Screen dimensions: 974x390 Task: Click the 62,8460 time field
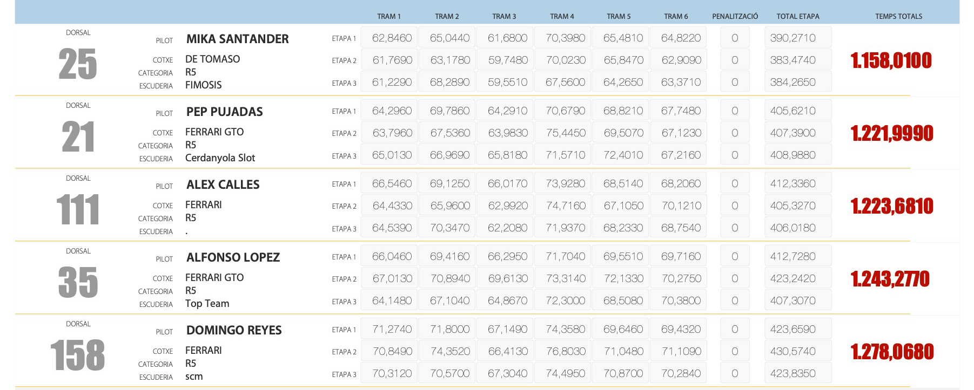[x=392, y=38]
